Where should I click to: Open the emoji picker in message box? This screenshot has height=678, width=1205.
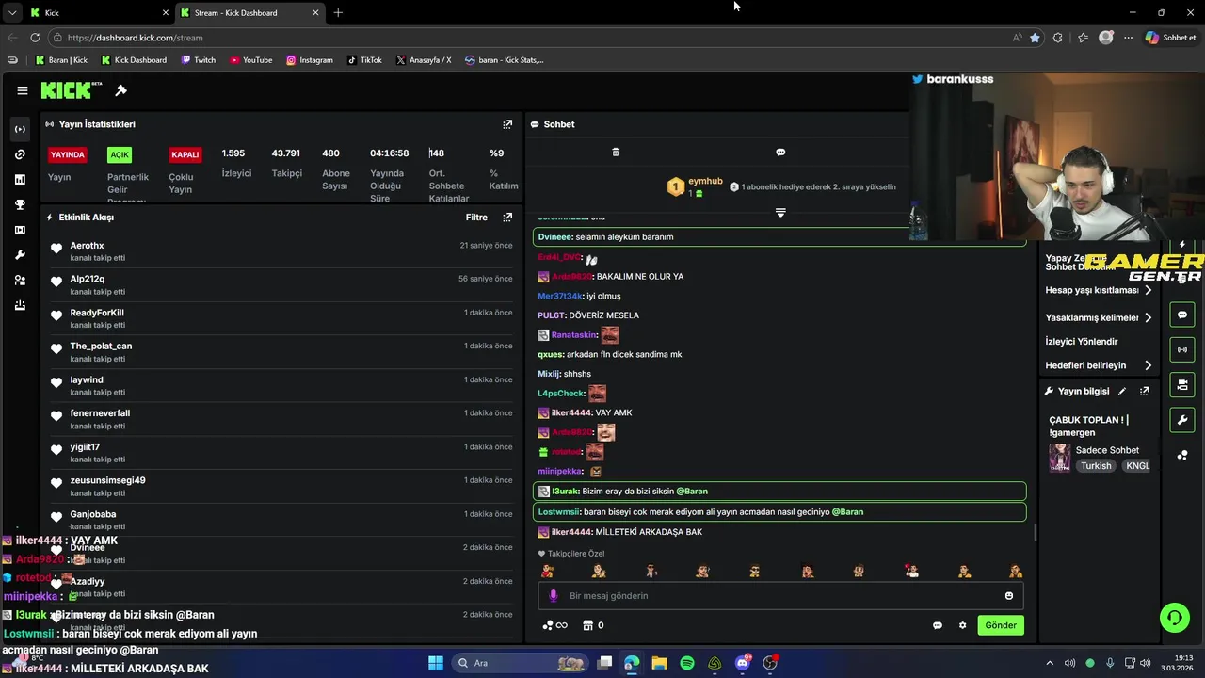1009,596
